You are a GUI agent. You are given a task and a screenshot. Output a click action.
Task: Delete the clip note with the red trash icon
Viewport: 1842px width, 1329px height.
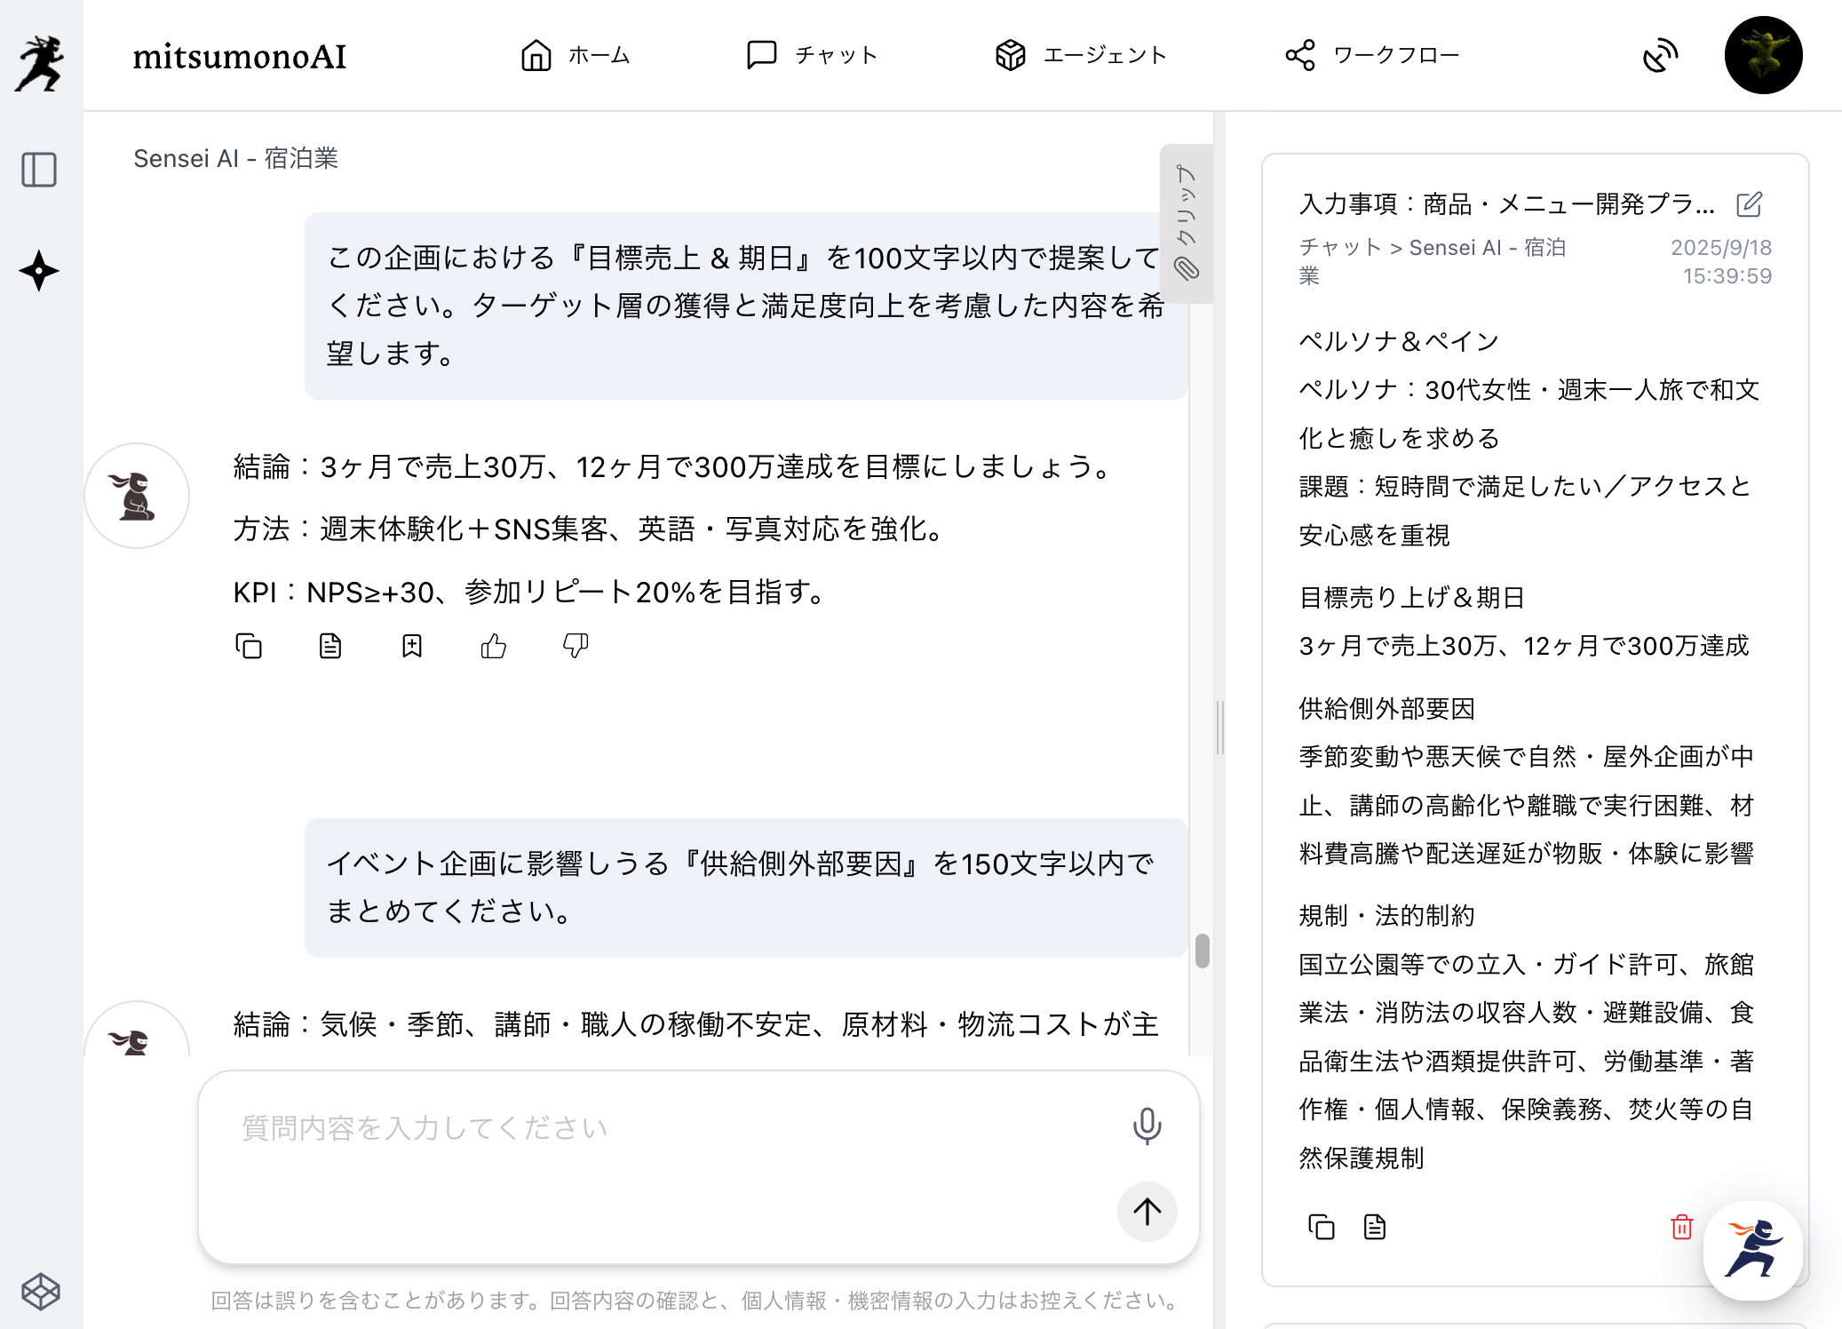(x=1681, y=1227)
